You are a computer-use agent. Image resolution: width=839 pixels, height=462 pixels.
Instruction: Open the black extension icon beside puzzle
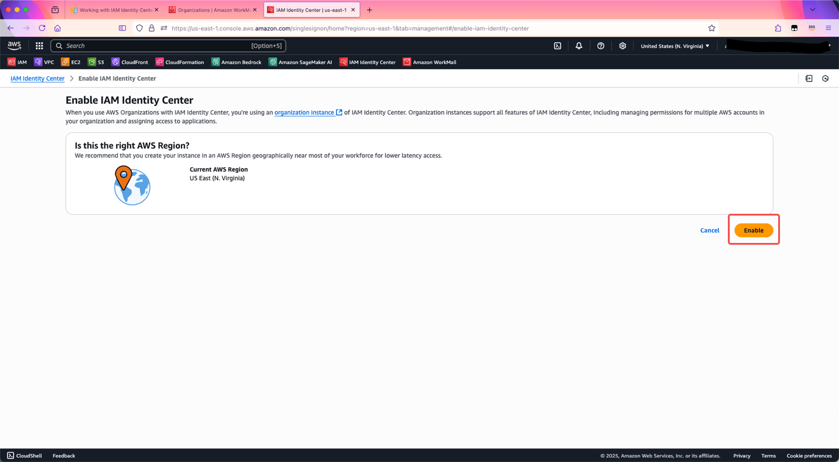coord(794,28)
